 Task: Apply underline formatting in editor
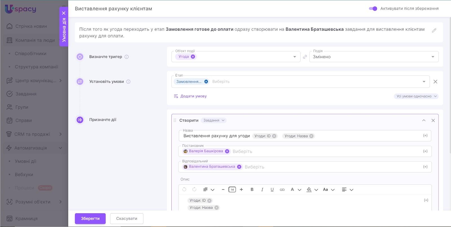click(x=272, y=190)
